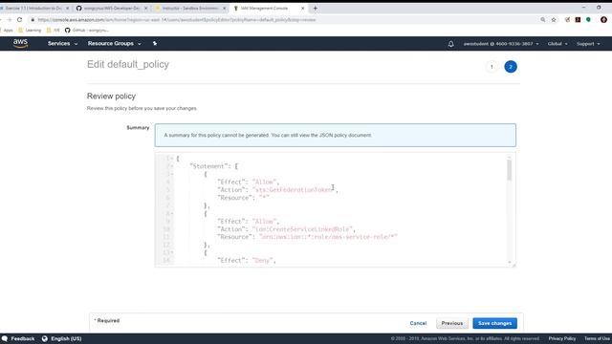This screenshot has height=344, width=612.
Task: Click the sts:GetFederationToken action value
Action: click(293, 190)
